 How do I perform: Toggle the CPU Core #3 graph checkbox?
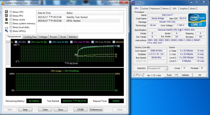71,42
